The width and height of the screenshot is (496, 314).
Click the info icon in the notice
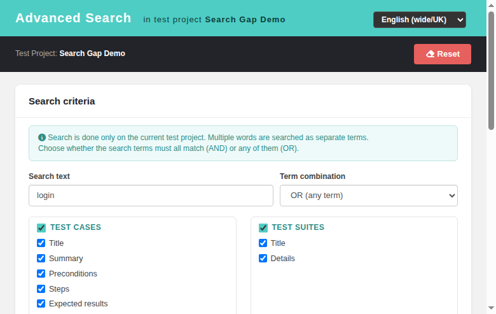click(42, 138)
